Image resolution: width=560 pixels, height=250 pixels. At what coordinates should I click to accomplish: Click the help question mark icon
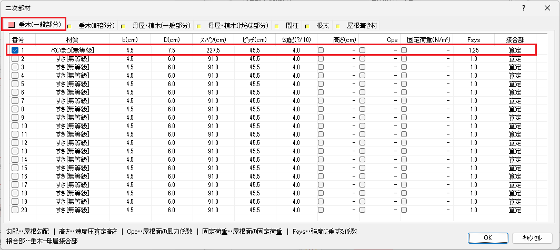click(523, 8)
